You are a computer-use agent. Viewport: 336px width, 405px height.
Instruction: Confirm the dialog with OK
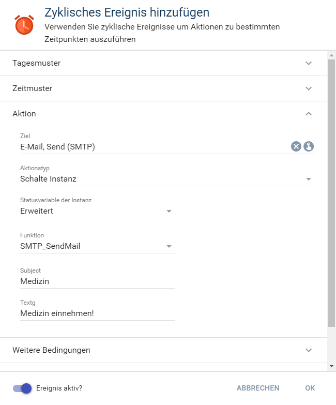pos(310,388)
